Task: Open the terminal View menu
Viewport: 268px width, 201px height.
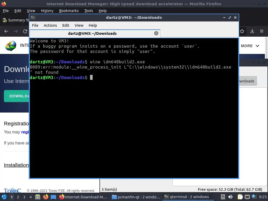Action: coord(79,25)
